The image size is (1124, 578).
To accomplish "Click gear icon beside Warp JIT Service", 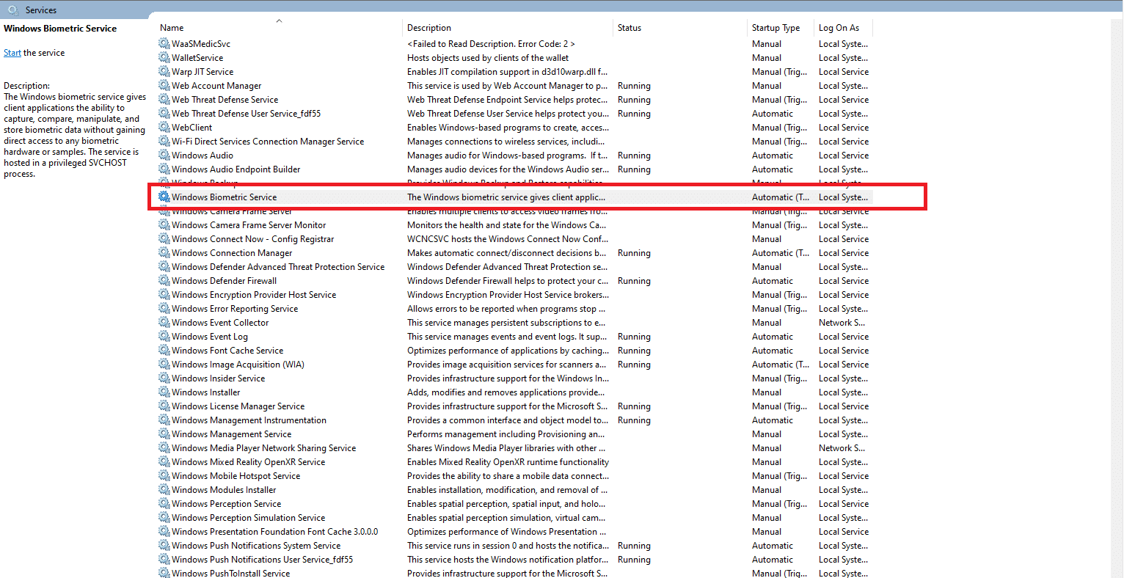I will [164, 72].
